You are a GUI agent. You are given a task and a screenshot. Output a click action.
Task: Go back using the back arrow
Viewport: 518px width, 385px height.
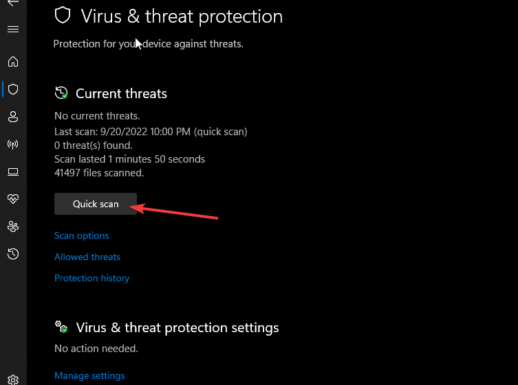[13, 3]
